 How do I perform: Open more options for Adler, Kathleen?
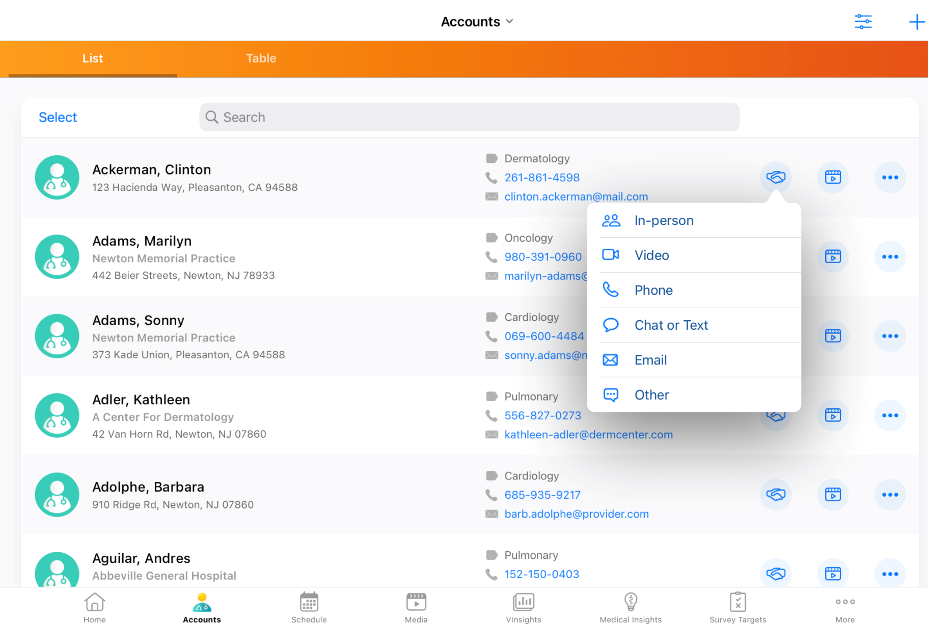point(890,415)
